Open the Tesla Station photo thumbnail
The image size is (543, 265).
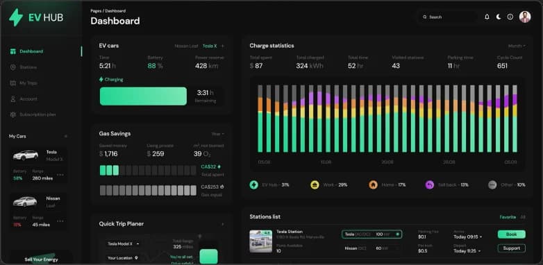click(x=261, y=241)
